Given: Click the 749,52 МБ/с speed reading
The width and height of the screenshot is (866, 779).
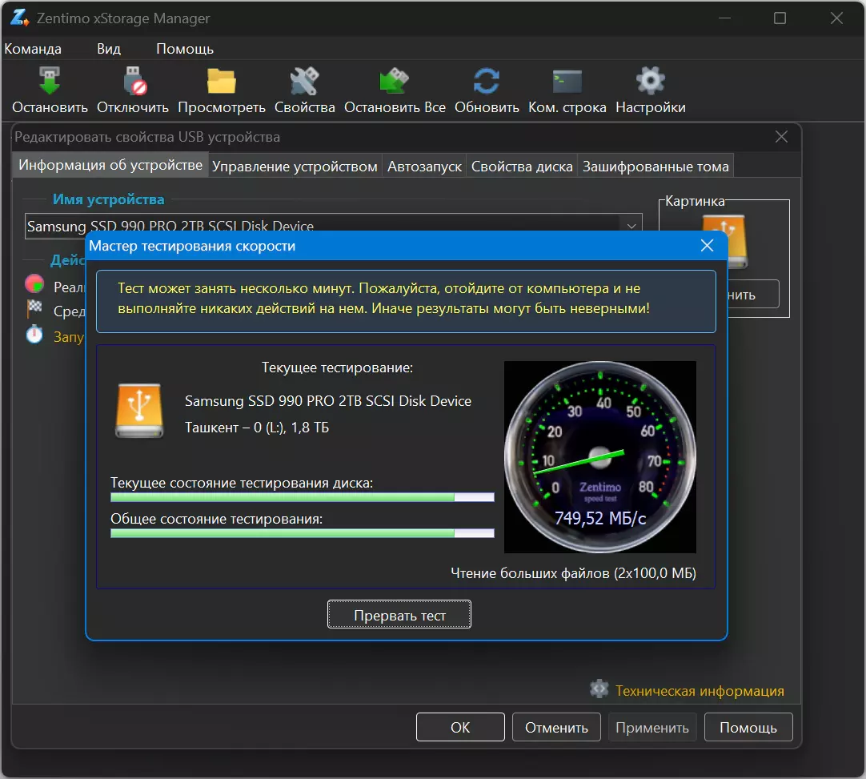Looking at the screenshot, I should click(600, 518).
